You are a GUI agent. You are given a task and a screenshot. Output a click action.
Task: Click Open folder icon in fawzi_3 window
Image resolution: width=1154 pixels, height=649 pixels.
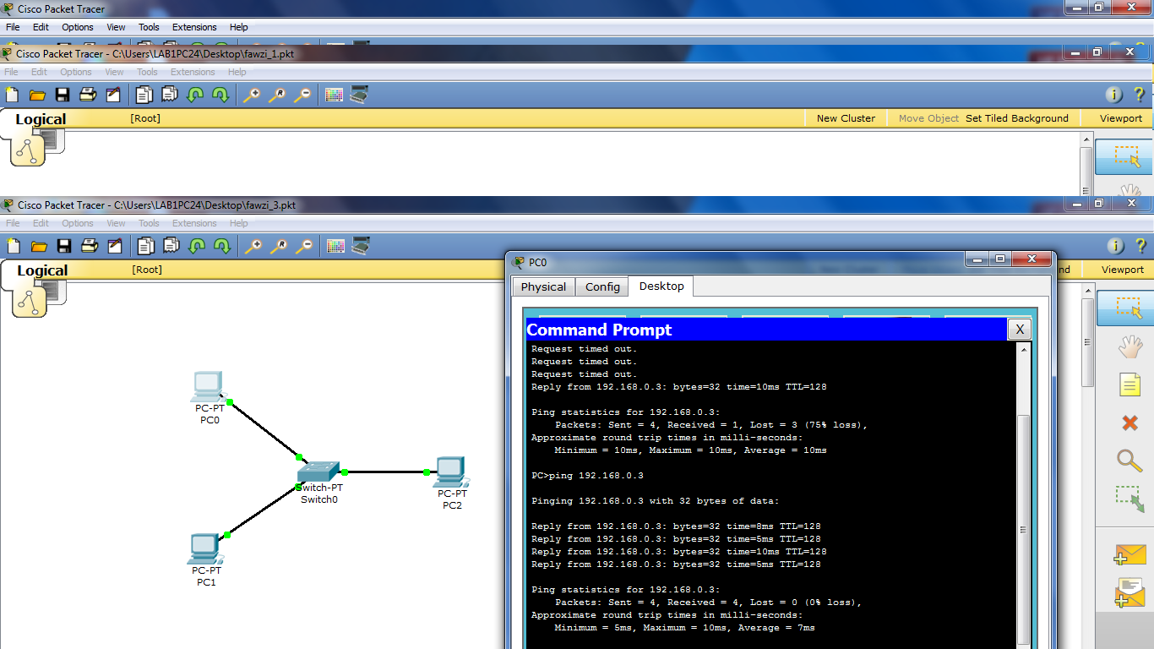(x=39, y=246)
